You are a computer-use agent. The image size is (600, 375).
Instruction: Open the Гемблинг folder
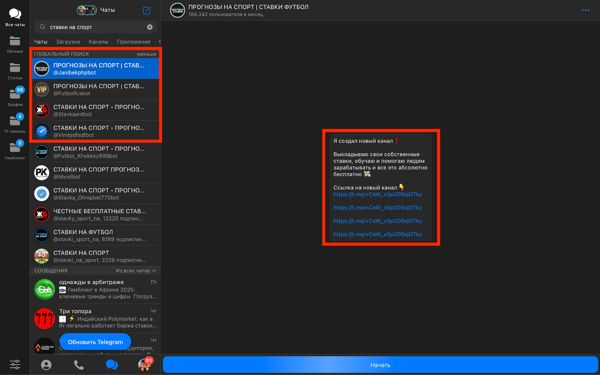pyautogui.click(x=15, y=151)
